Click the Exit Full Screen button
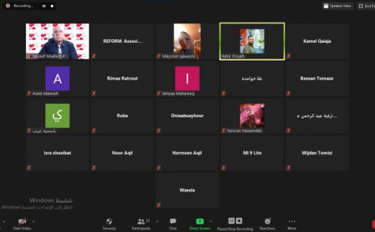Image resolution: width=375 pixels, height=232 pixels. 366,6
